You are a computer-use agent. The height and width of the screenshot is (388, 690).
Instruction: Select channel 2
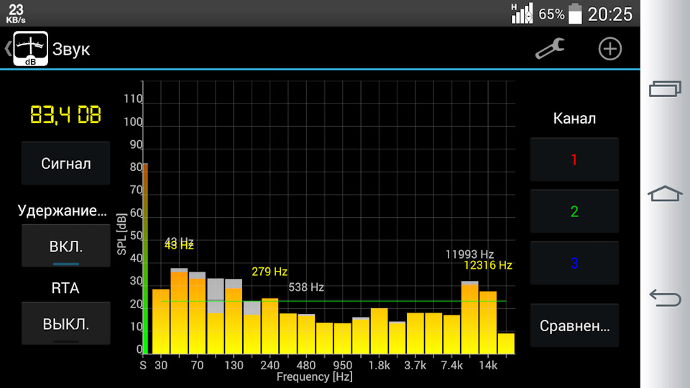pyautogui.click(x=574, y=211)
